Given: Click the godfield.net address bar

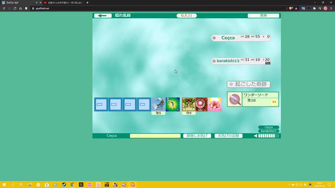Looking at the screenshot, I should pos(158,8).
